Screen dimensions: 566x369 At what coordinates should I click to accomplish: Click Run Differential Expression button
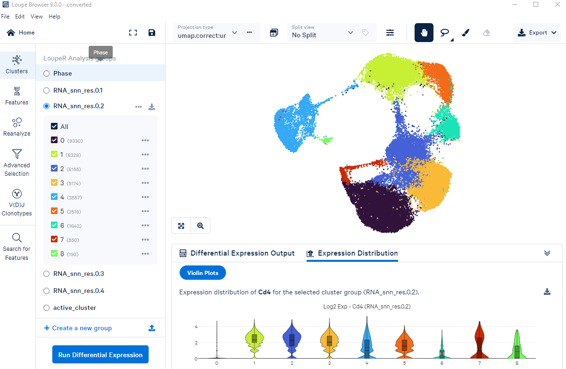[100, 355]
